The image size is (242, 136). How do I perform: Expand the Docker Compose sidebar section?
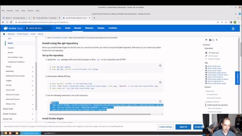pos(33,114)
